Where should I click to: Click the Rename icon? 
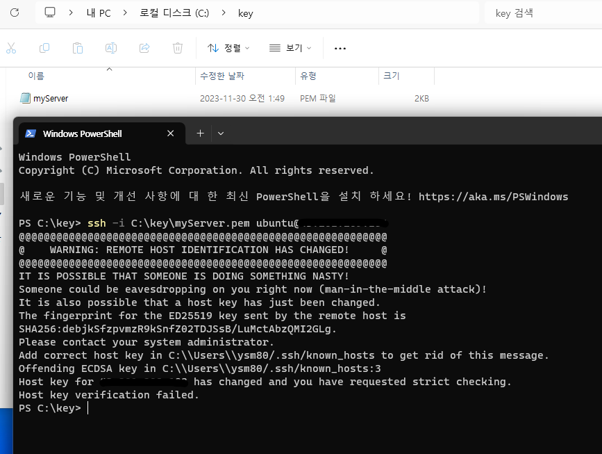(111, 48)
